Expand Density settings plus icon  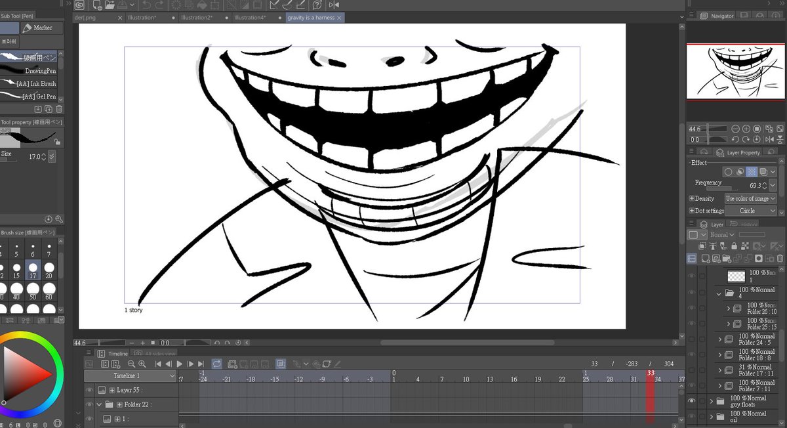pyautogui.click(x=691, y=198)
